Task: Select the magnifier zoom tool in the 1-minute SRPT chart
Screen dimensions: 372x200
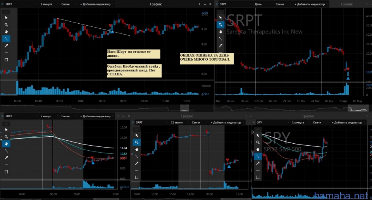Action: point(7,25)
